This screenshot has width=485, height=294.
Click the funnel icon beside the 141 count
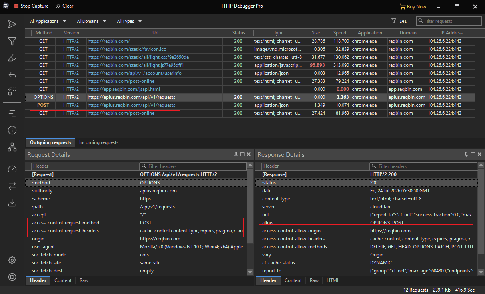394,21
